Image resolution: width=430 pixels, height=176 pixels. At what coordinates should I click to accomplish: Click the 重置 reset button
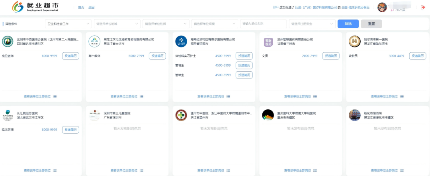pos(371,24)
